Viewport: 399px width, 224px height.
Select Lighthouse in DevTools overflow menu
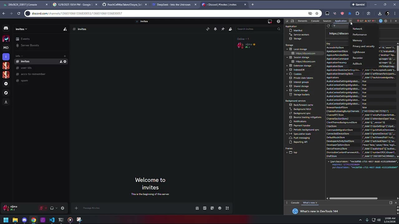coord(358,52)
